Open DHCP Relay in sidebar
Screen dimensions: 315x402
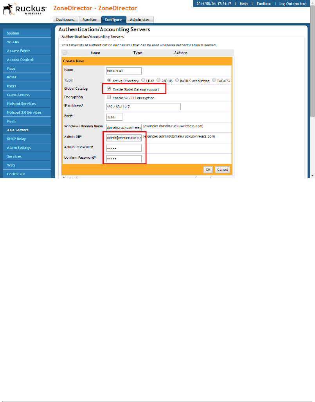(27, 139)
